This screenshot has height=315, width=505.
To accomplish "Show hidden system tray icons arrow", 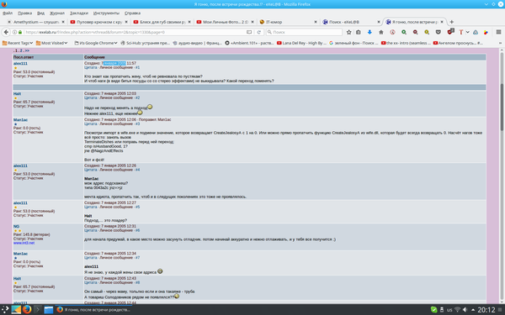I will point(473,309).
